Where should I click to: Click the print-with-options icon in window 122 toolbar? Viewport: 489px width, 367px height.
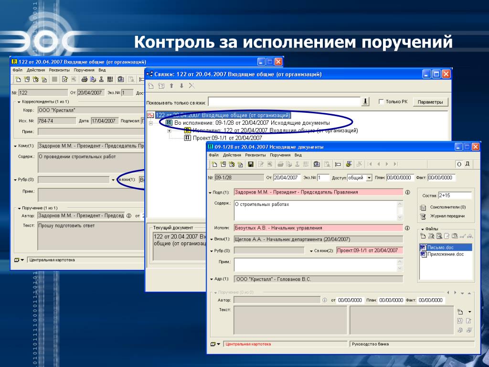click(x=93, y=79)
